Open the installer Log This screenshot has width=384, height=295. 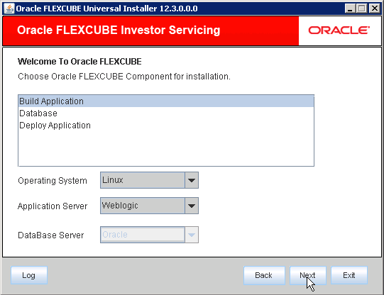tap(29, 275)
